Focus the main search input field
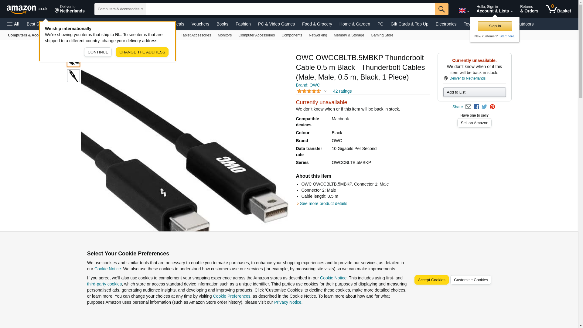 coord(290,9)
